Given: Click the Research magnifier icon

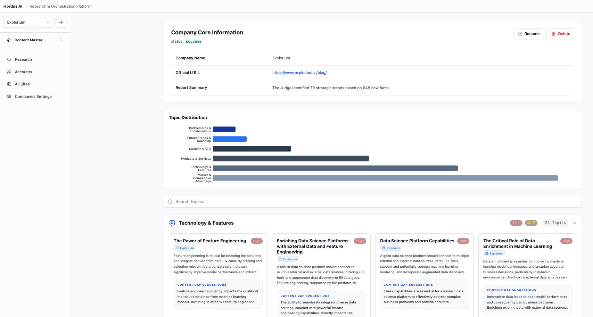Looking at the screenshot, I should click(9, 60).
